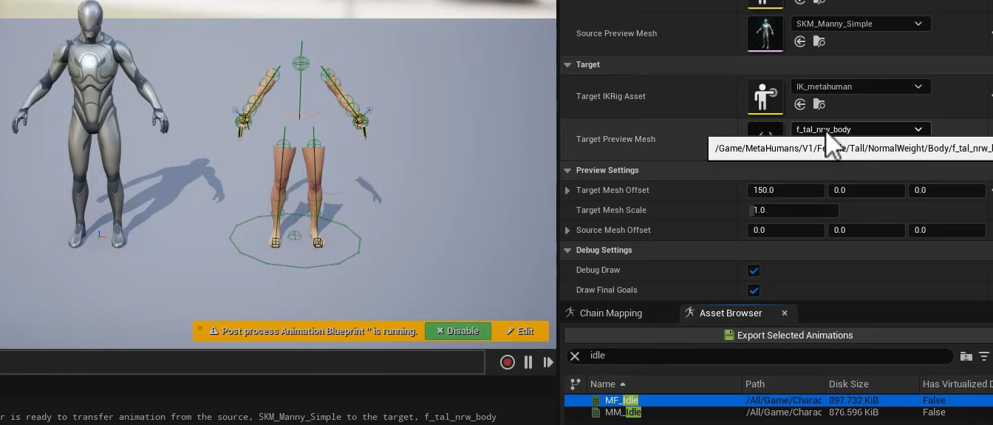Use selected asset for Source Preview Mesh

tap(800, 42)
